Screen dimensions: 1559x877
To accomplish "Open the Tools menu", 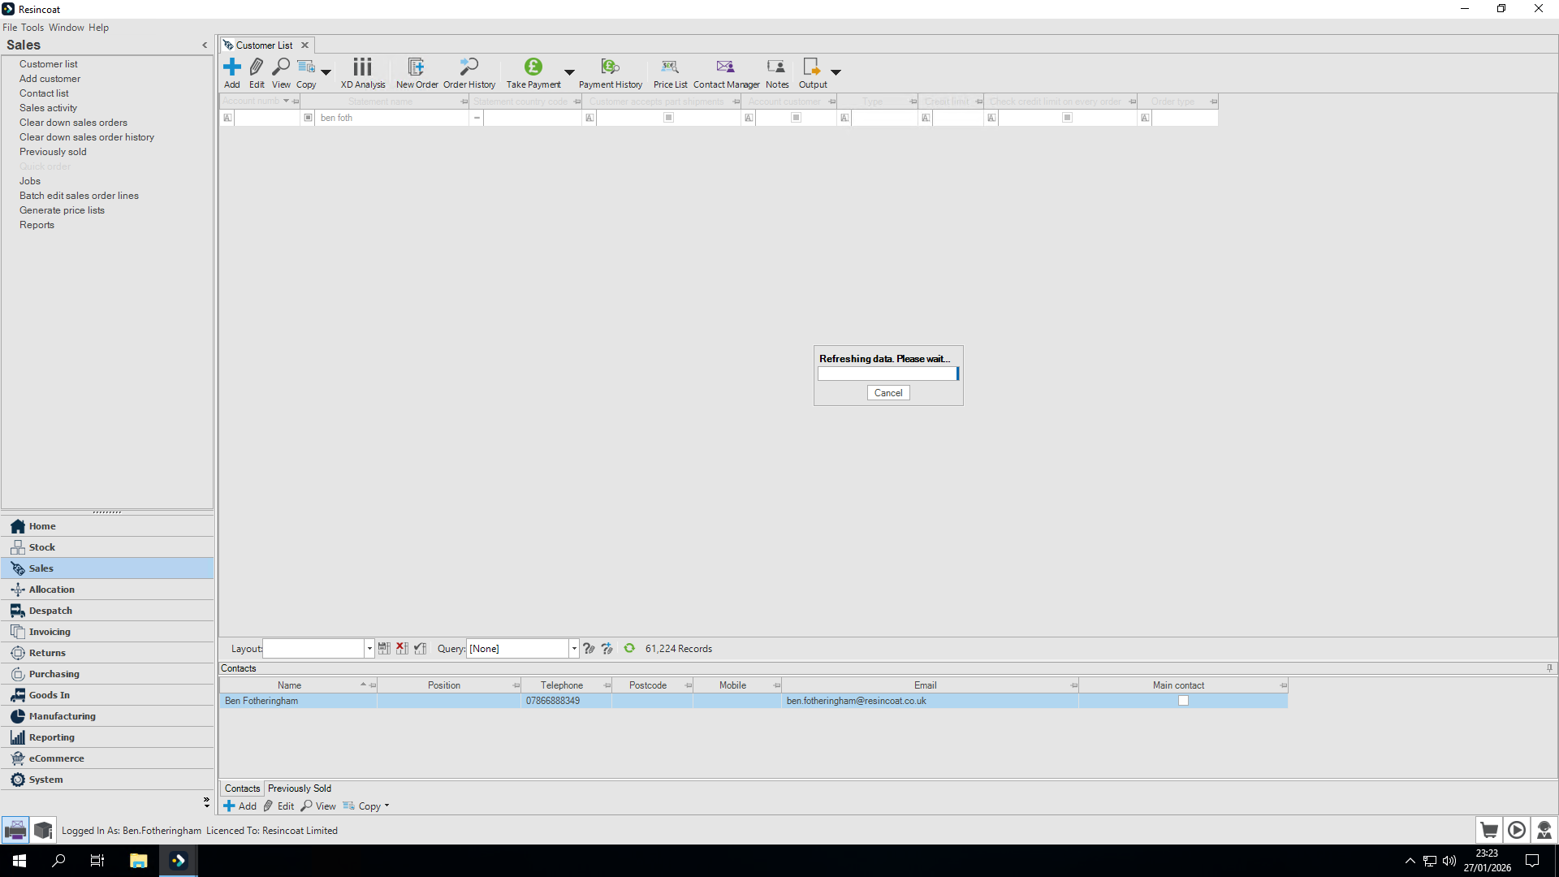I will (x=32, y=28).
